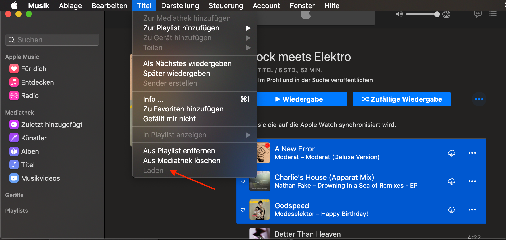
Task: Open the Account menu
Action: [266, 5]
